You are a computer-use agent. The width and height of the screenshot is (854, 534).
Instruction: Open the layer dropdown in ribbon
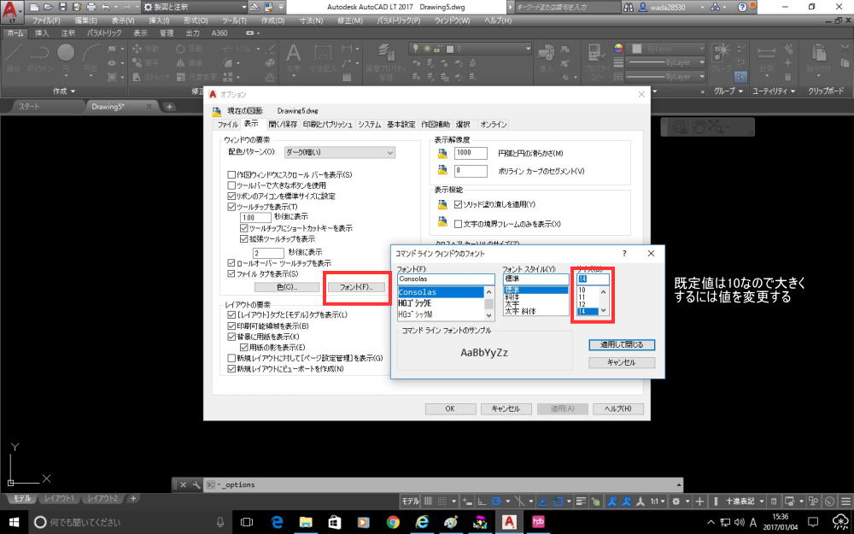click(471, 49)
